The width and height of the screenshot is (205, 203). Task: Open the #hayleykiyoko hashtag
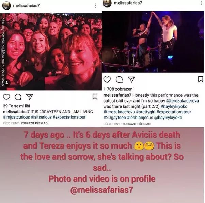pos(174,106)
